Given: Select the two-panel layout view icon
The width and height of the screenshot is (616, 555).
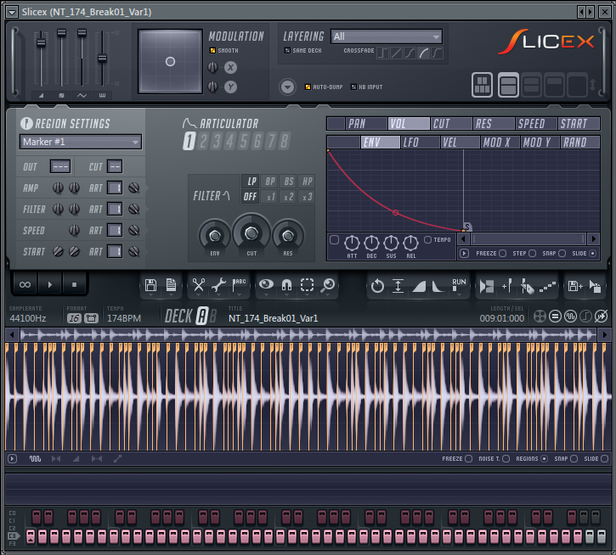Looking at the screenshot, I should coord(508,85).
